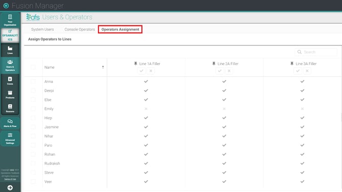Screen dimensions: 342x192
Task: Switch to the Console Operators tab
Action: click(x=80, y=30)
